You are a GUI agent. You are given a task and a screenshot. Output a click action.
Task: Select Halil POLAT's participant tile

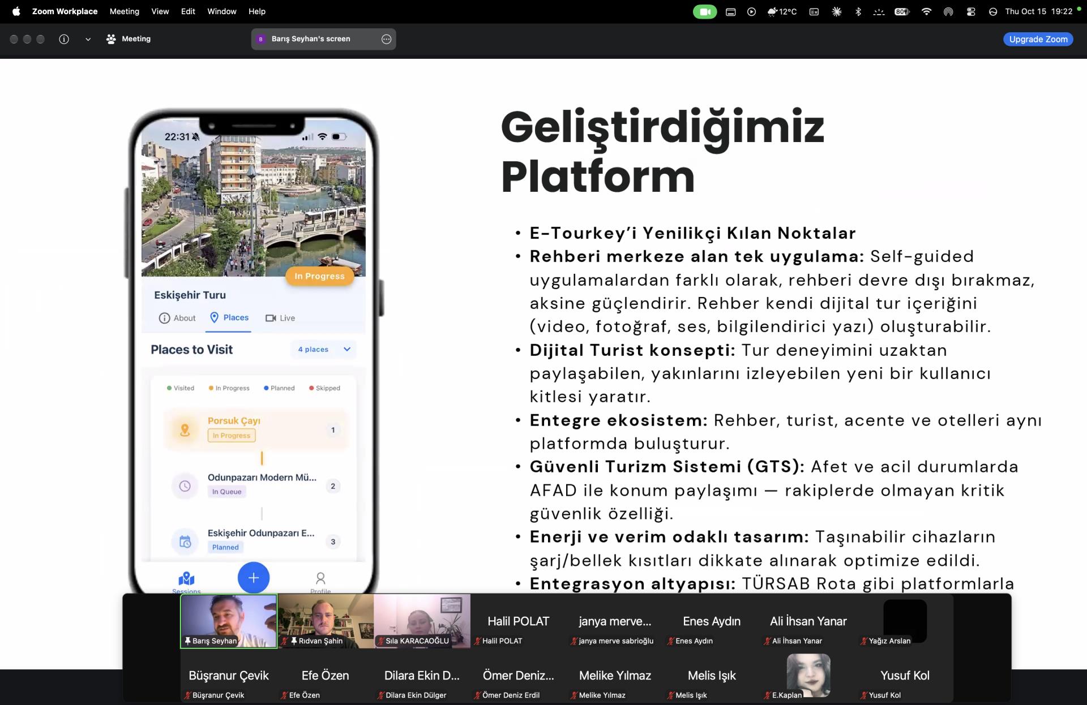(x=518, y=621)
